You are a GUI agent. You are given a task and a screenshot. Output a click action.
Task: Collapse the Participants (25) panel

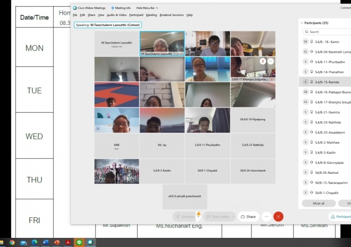(x=302, y=23)
